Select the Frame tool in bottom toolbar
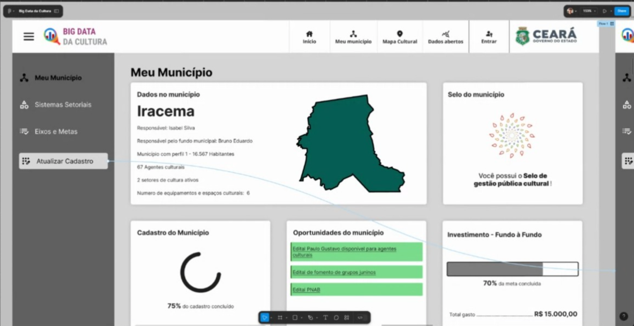 [x=280, y=317]
